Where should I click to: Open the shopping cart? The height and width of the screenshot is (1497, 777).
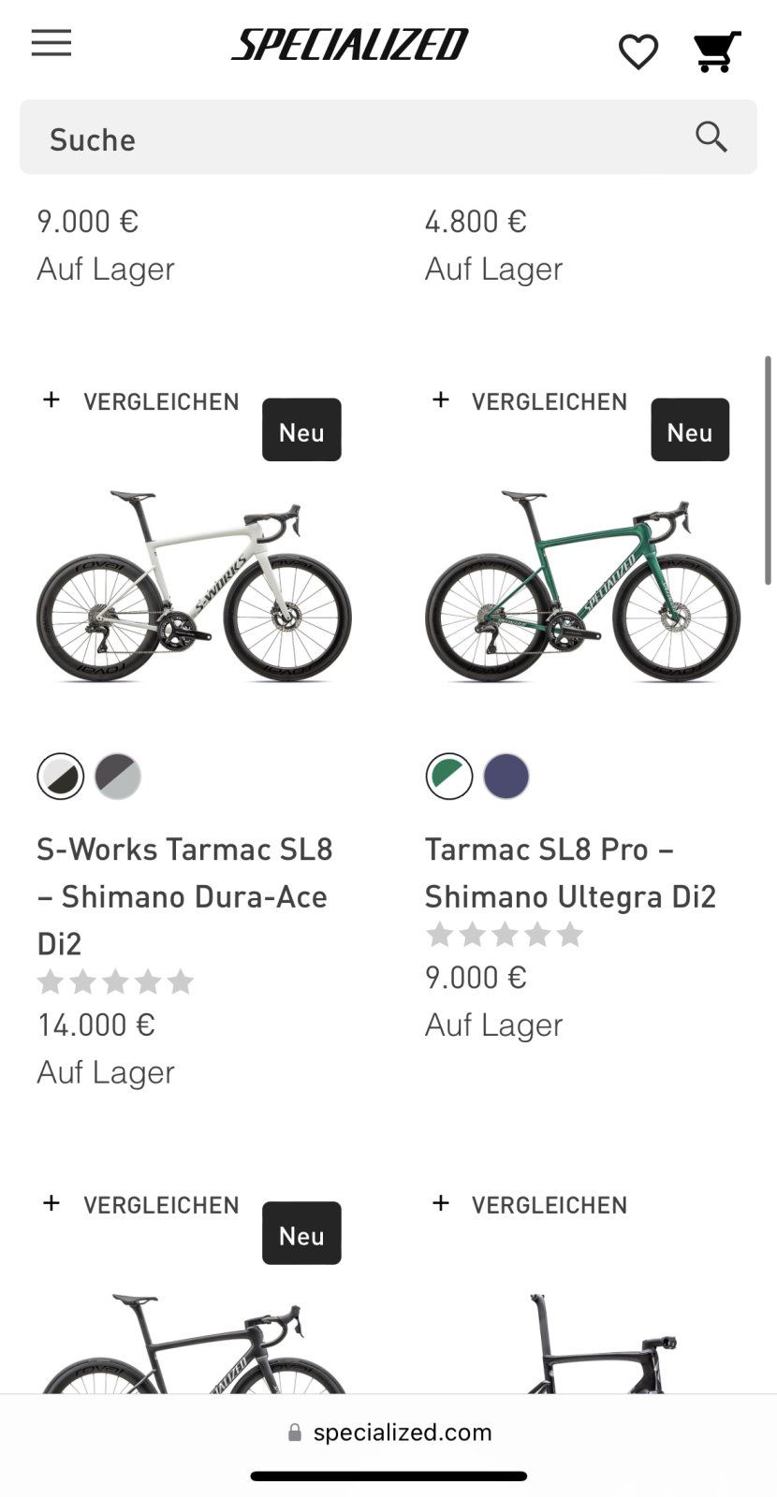click(x=716, y=51)
